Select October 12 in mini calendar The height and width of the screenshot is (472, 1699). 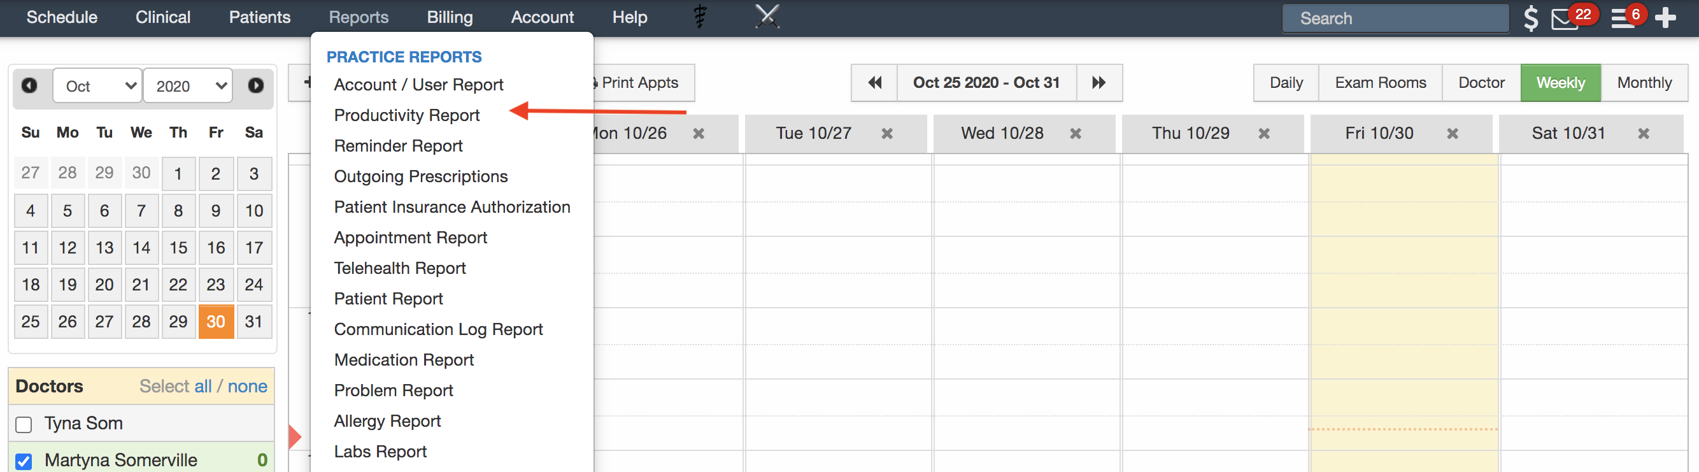68,248
